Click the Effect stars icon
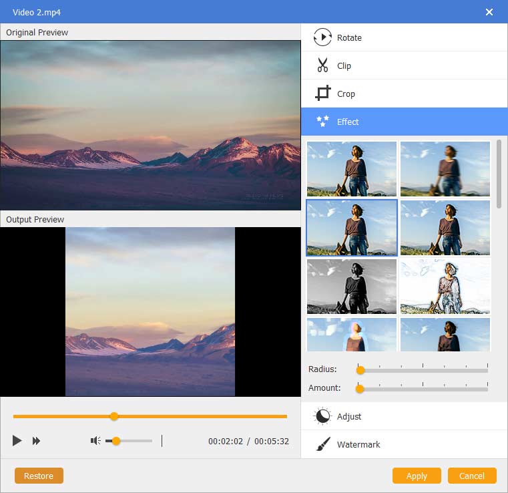The image size is (508, 493). tap(322, 122)
